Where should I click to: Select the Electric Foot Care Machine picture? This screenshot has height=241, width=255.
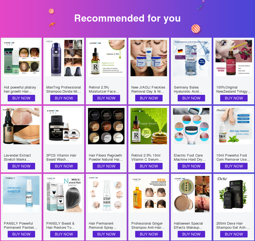(x=191, y=126)
